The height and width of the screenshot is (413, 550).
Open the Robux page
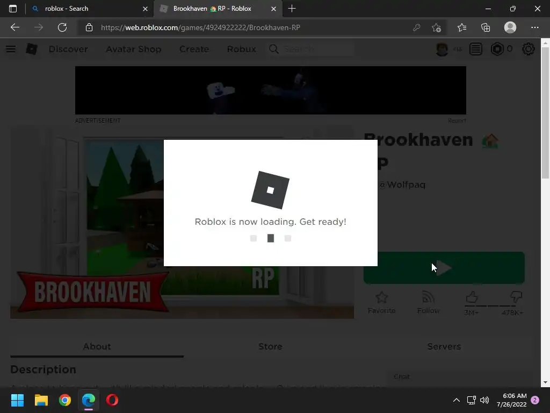pyautogui.click(x=241, y=49)
